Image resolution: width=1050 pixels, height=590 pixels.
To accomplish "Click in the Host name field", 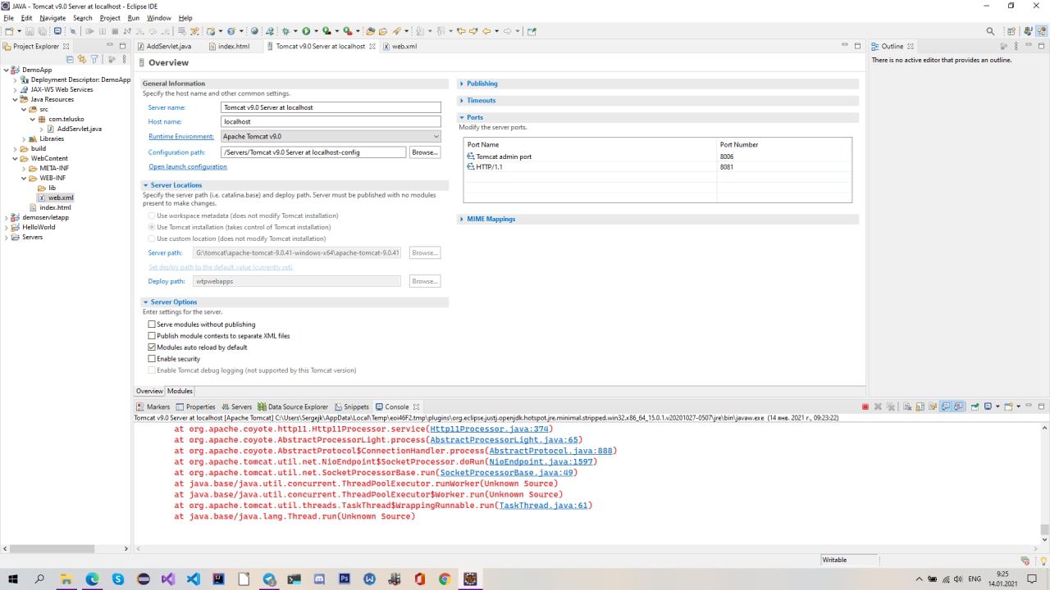I will point(331,121).
